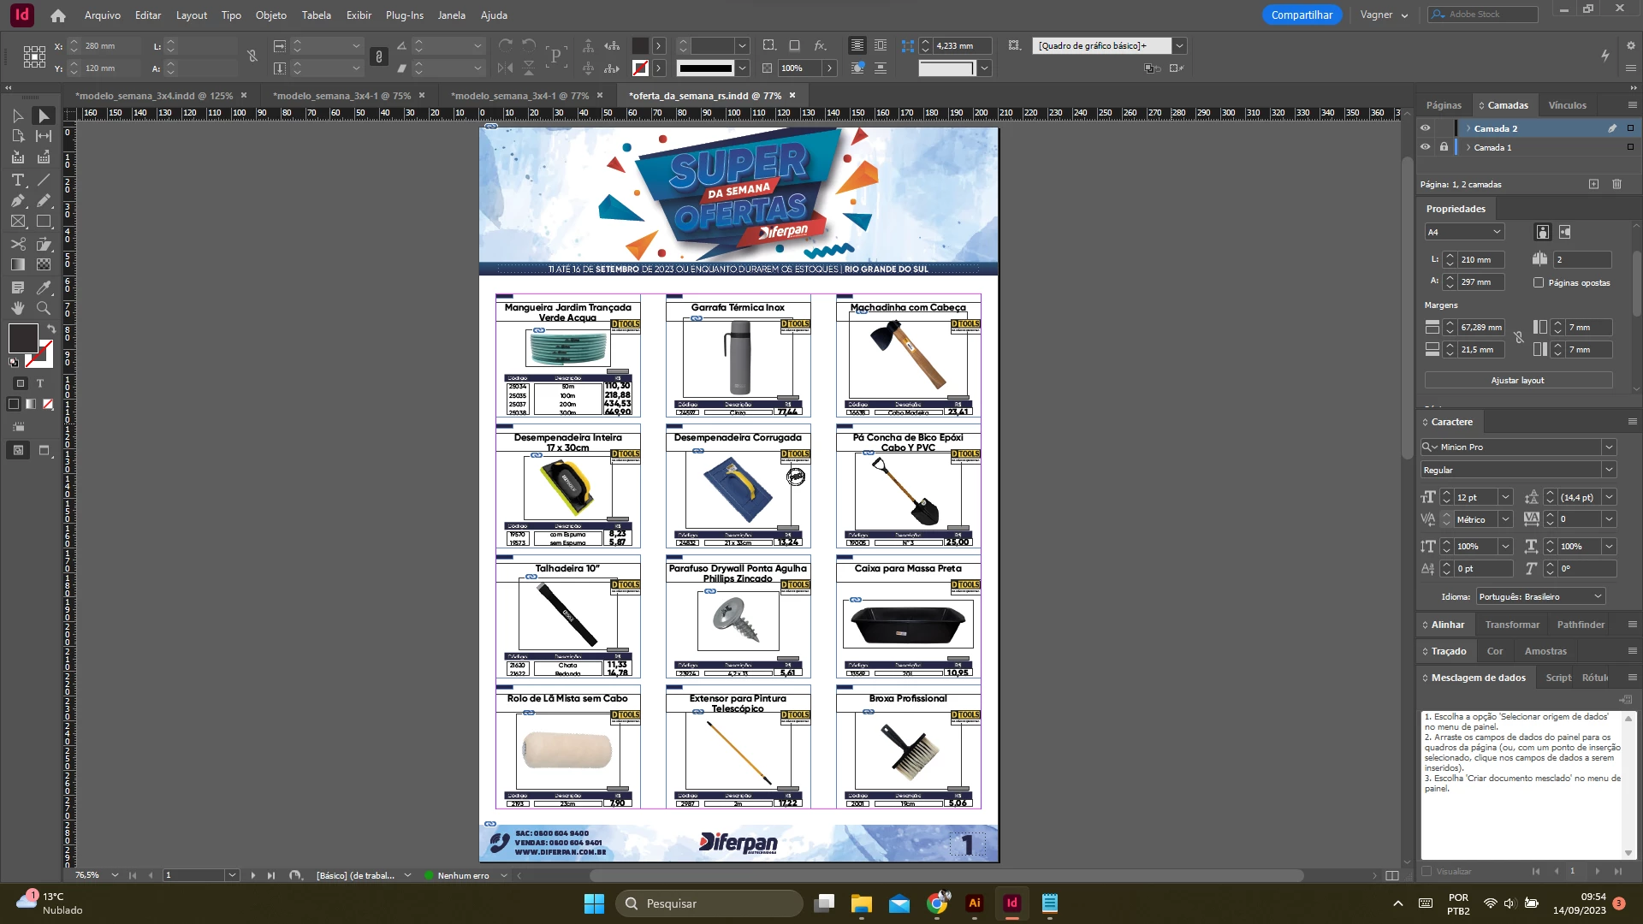Select the Type tool
The image size is (1643, 924).
tap(17, 181)
